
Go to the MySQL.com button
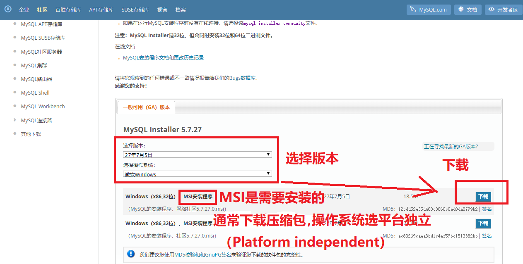429,10
